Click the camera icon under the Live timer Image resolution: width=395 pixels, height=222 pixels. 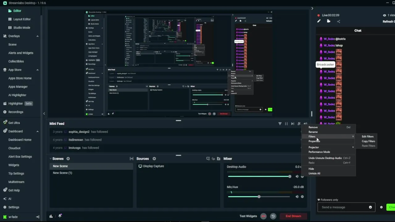click(x=329, y=21)
